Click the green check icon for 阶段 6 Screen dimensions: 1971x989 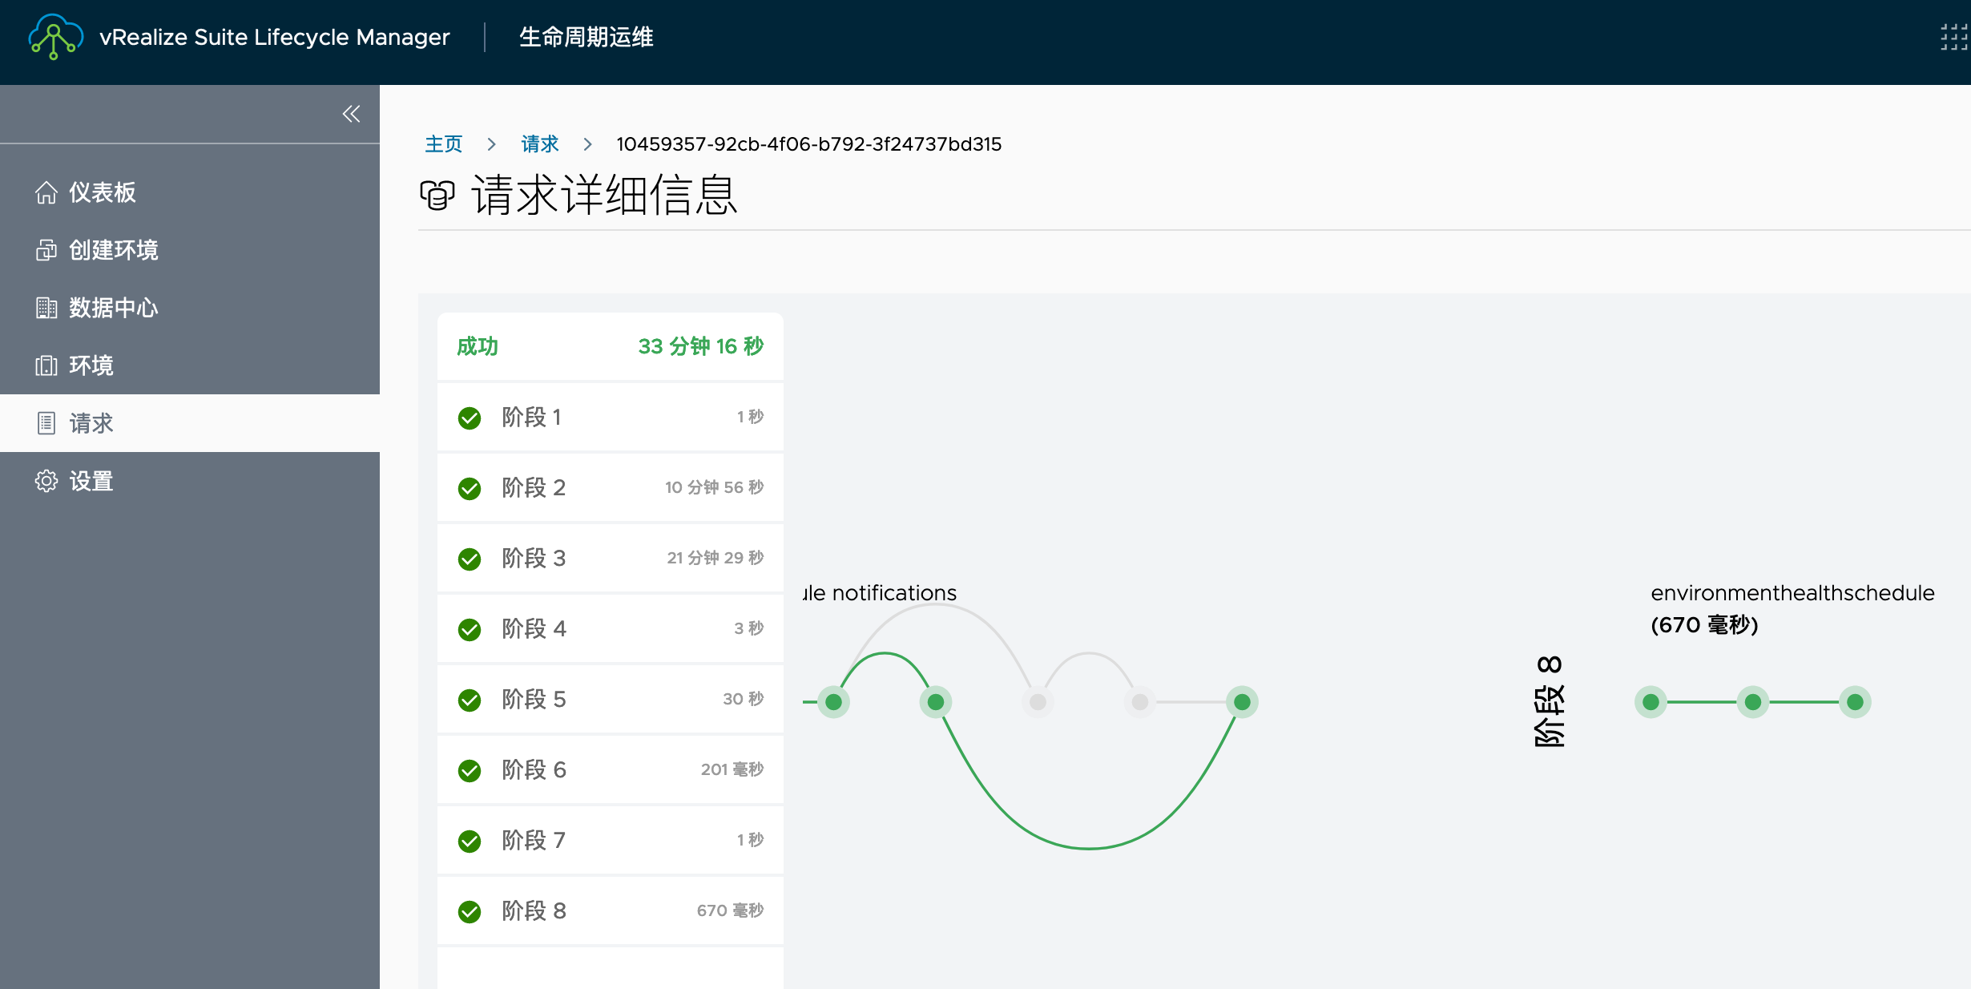pos(470,770)
